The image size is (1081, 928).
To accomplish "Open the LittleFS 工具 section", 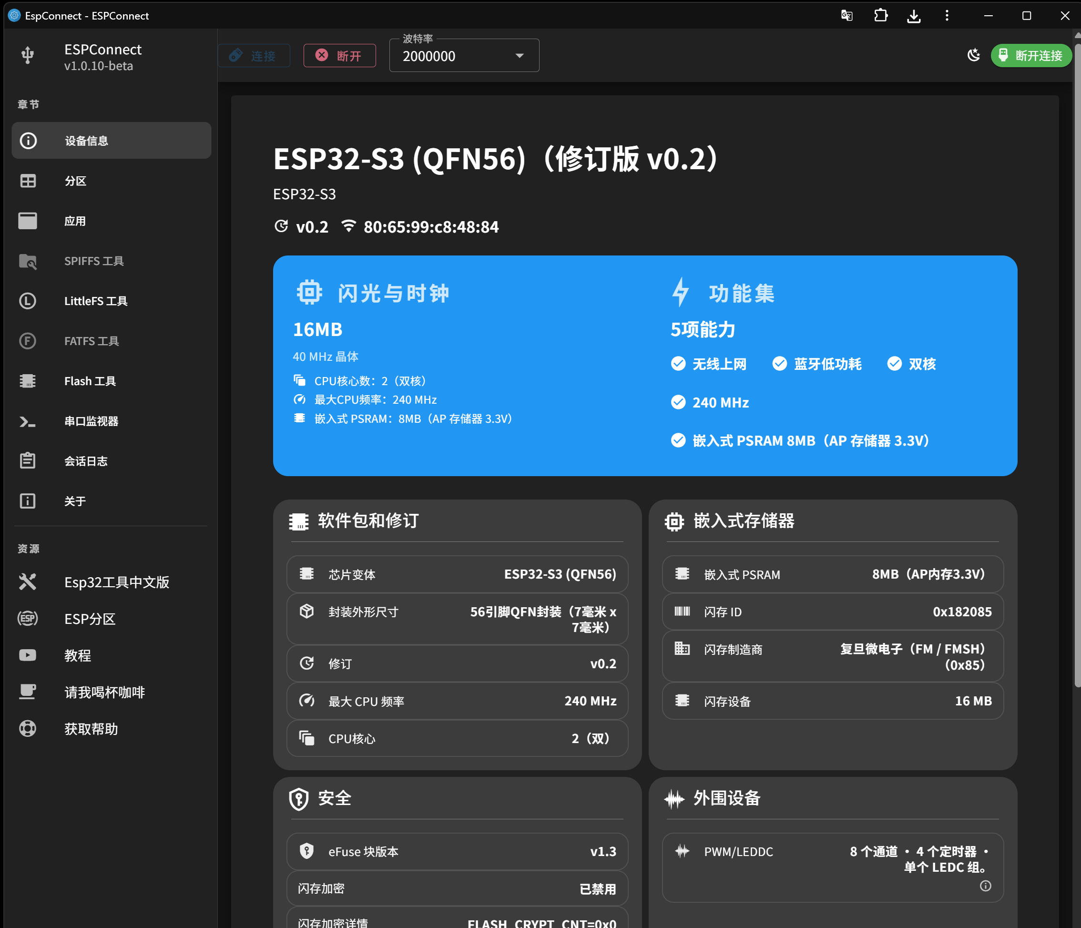I will 96,300.
